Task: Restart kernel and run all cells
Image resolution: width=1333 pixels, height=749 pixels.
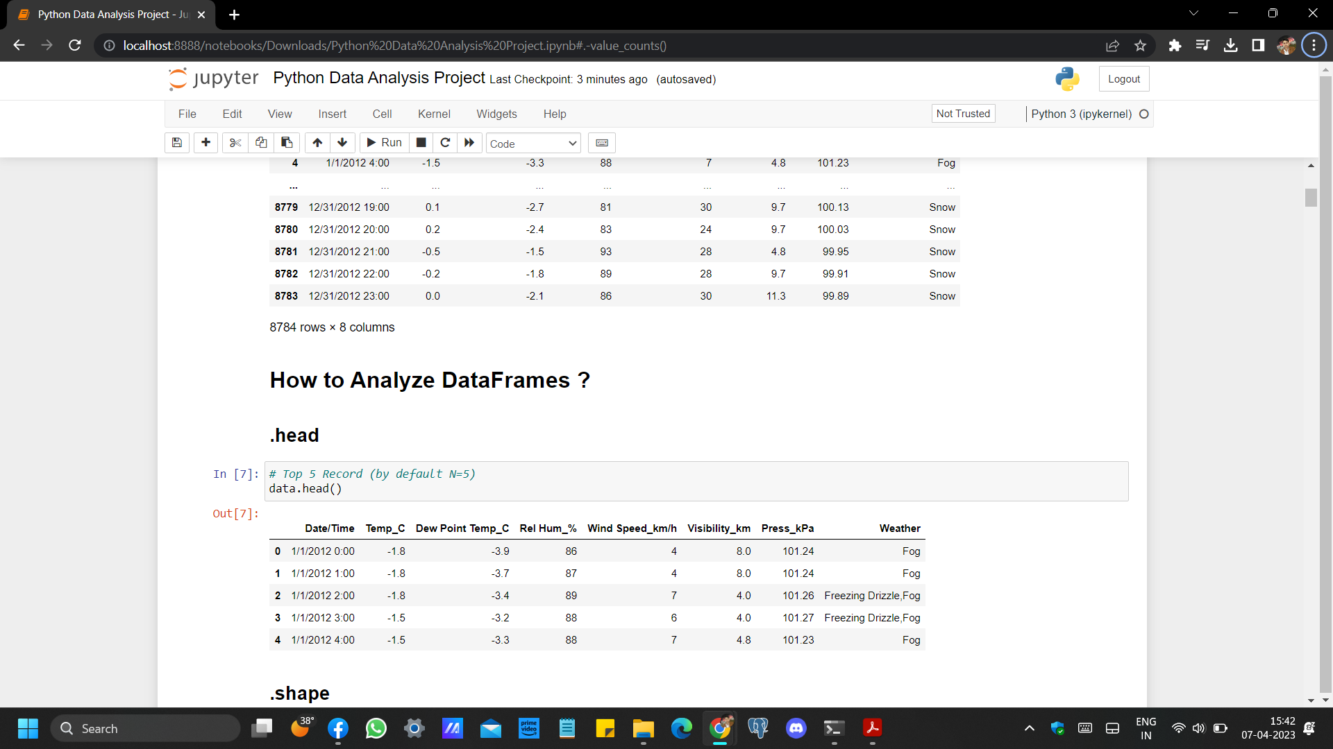Action: tap(469, 143)
